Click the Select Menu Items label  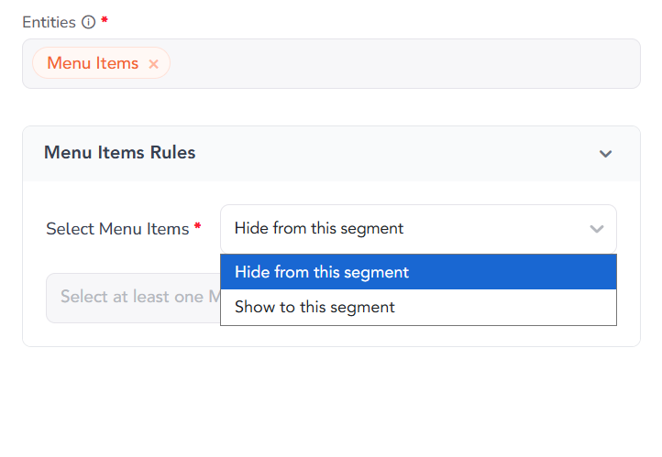click(117, 229)
